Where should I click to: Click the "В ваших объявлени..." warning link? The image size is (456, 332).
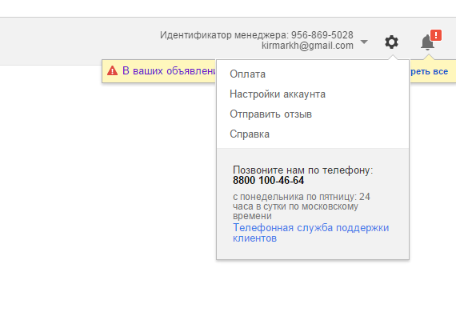(169, 70)
